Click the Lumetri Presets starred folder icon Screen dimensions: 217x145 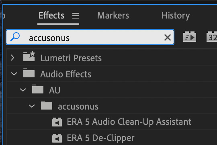(29, 56)
